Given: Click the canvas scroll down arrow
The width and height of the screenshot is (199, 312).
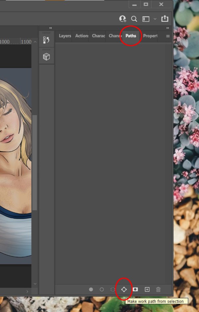Looking at the screenshot, I should pyautogui.click(x=35, y=284).
